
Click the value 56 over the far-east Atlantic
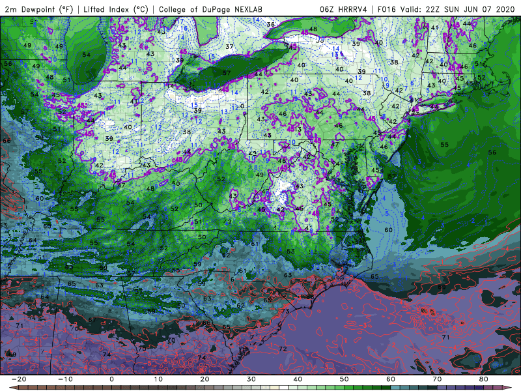point(492,152)
